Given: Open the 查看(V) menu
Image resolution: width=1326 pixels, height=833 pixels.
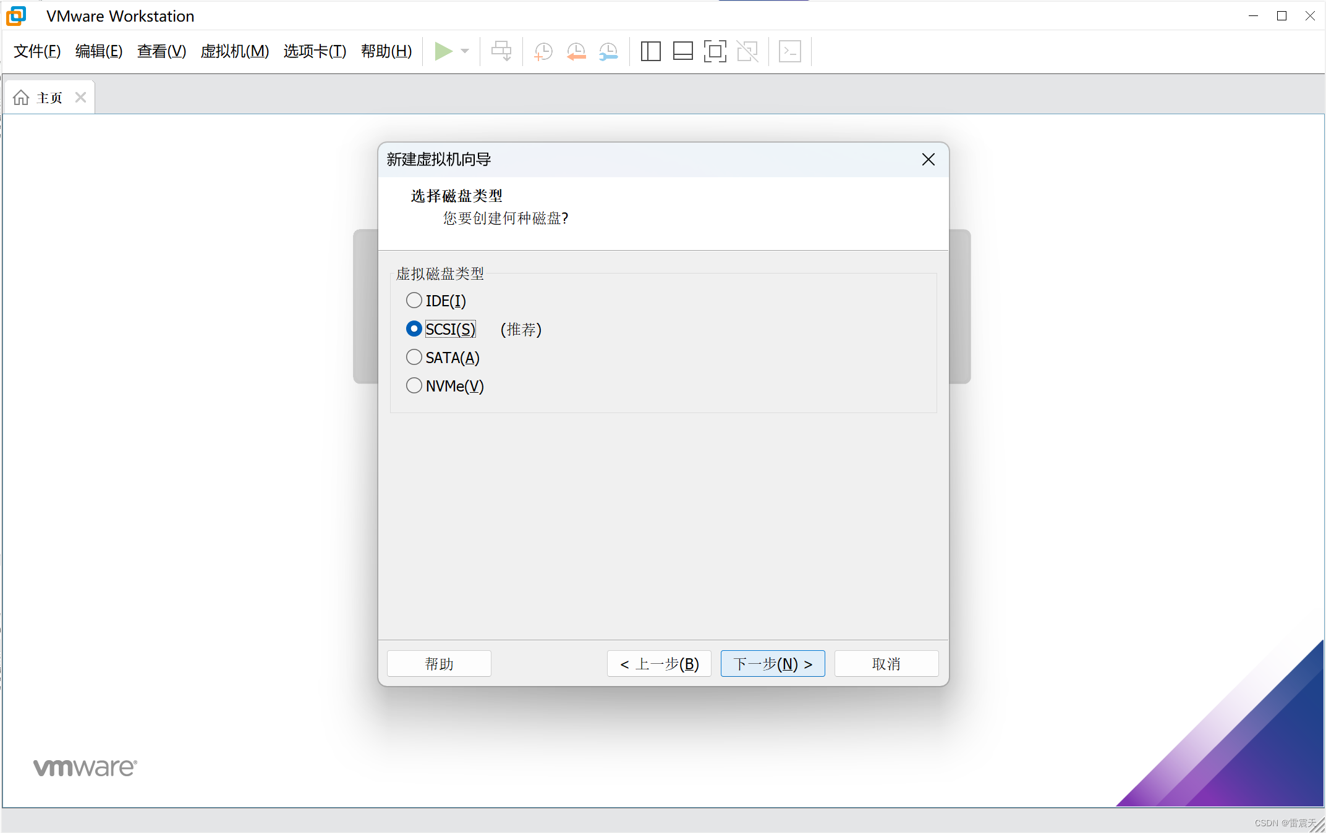Looking at the screenshot, I should click(x=161, y=51).
